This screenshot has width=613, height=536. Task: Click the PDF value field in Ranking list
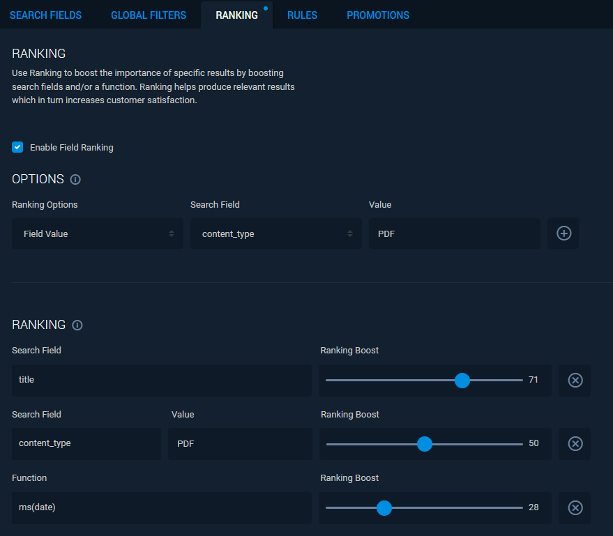point(240,444)
